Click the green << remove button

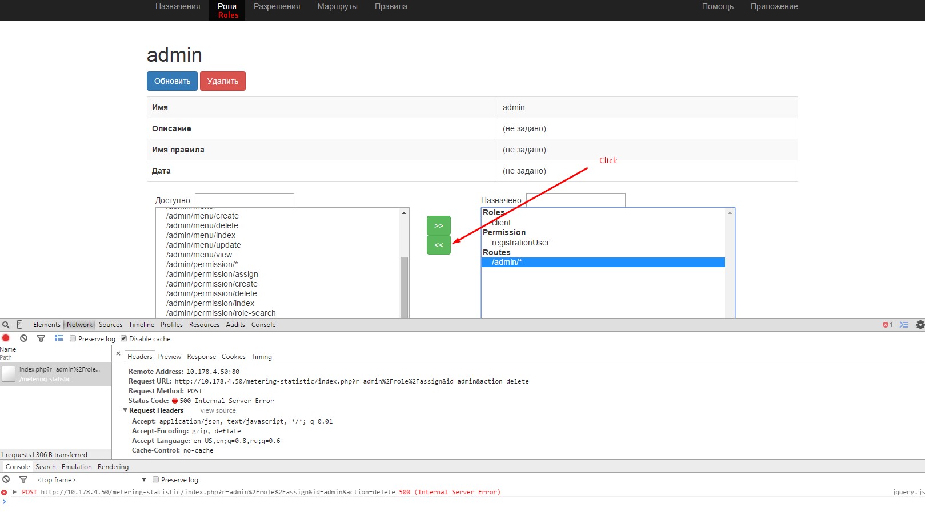(439, 245)
